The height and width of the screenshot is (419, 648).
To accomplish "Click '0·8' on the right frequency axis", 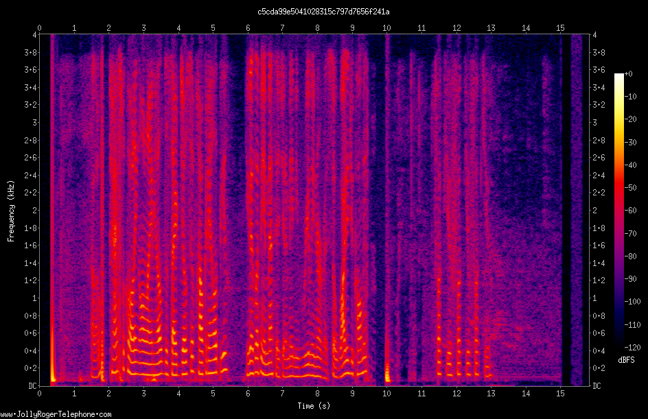I will tap(599, 316).
